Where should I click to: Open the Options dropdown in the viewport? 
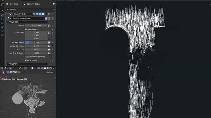(x=50, y=72)
